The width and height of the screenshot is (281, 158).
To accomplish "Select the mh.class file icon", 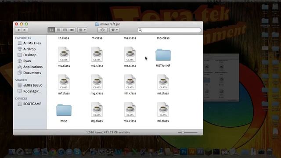I will [x=130, y=82].
